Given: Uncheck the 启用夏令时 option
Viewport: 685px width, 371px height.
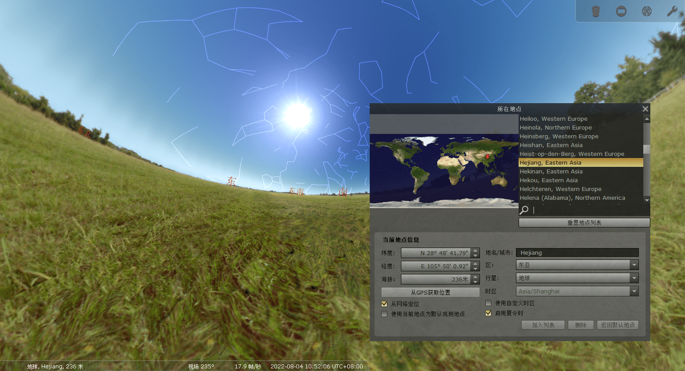Looking at the screenshot, I should coord(488,313).
